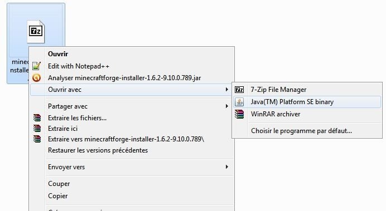Choose Restaurer les versions précédentes
This screenshot has height=211, width=386.
point(98,150)
